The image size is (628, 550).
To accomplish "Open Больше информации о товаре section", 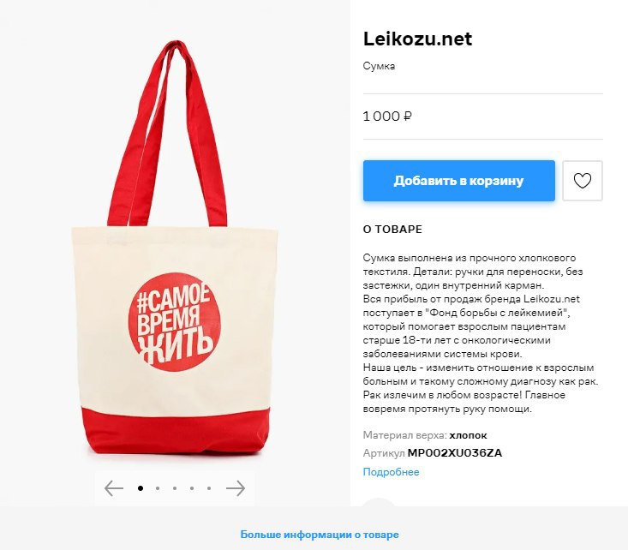I will click(320, 535).
